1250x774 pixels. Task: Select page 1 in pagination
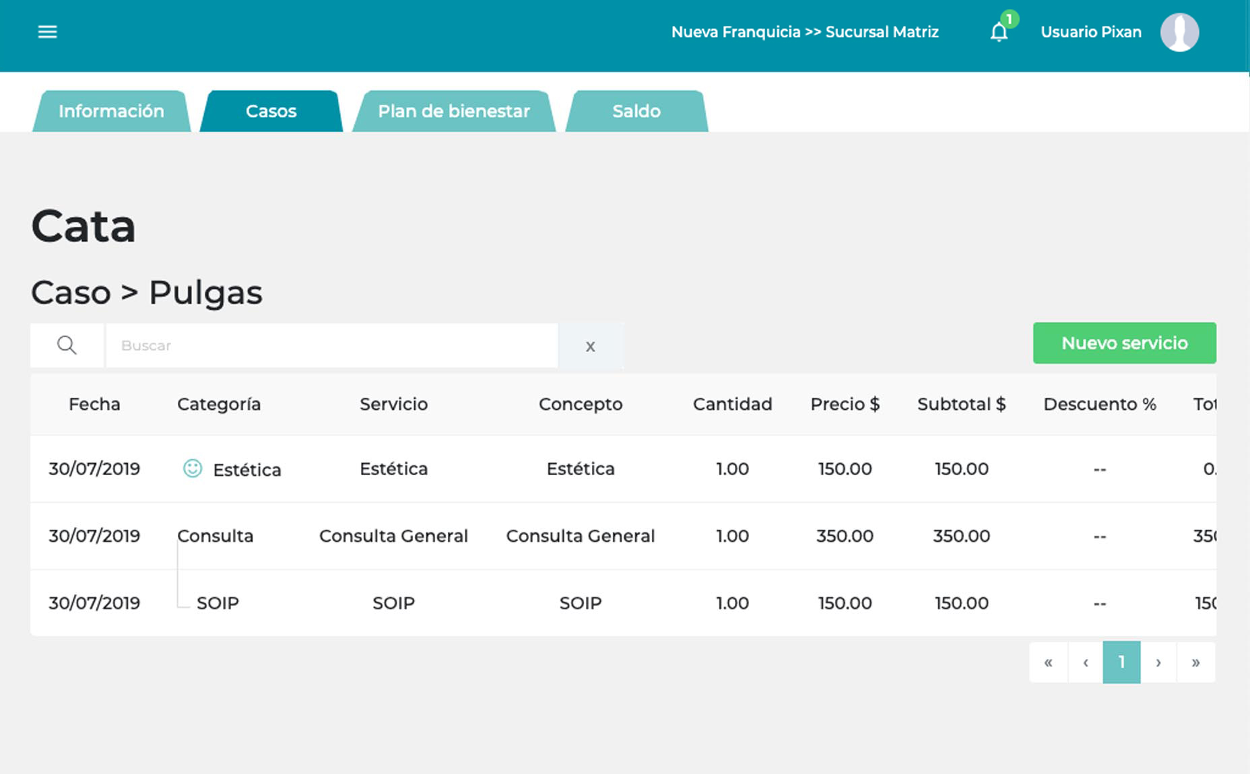pos(1121,662)
